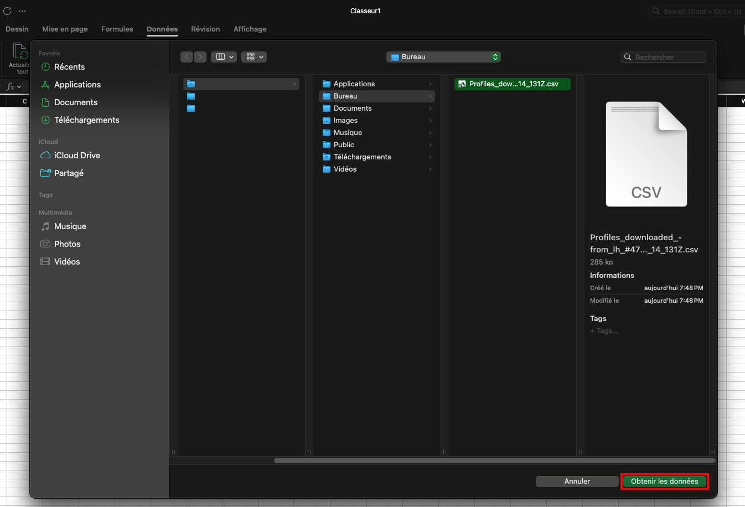Screen dimensions: 745x507
Task: Open the Bureau location popup menu
Action: tap(444, 57)
